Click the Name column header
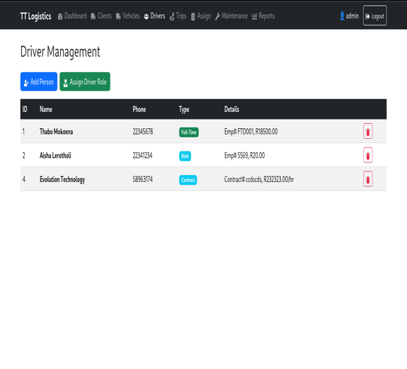The image size is (407, 369). [46, 109]
